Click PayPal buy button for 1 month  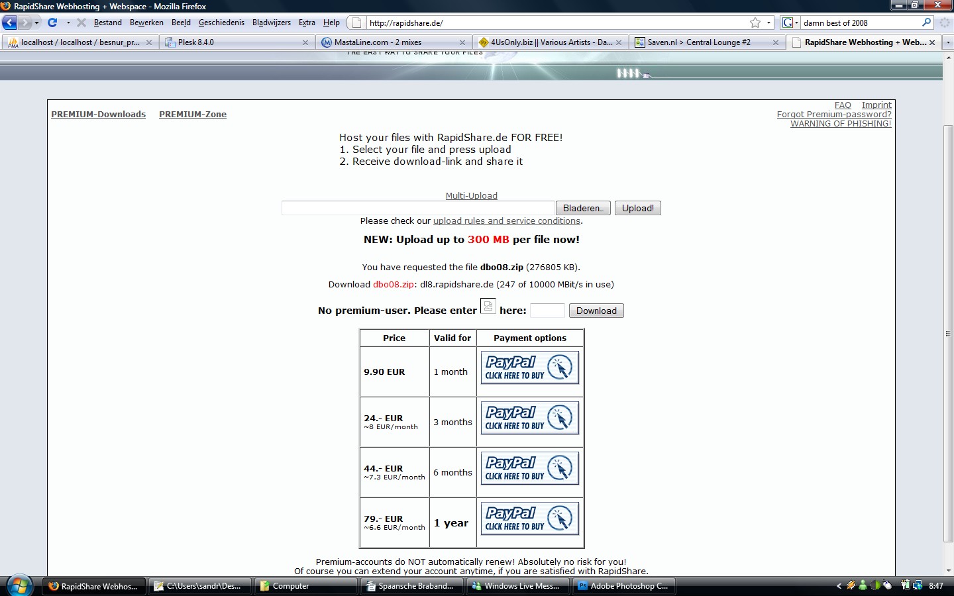point(529,368)
